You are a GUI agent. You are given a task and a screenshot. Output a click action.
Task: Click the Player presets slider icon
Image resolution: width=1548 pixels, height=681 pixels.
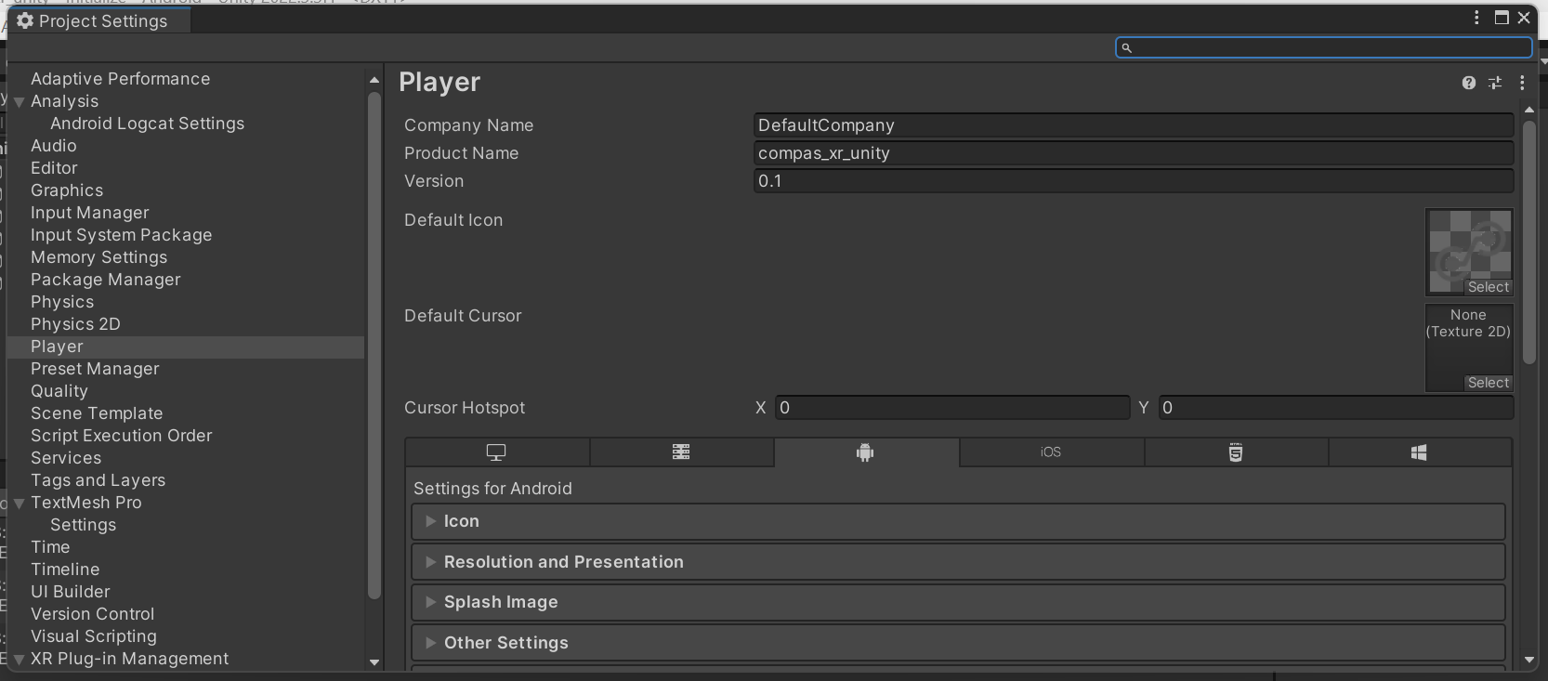pyautogui.click(x=1495, y=83)
